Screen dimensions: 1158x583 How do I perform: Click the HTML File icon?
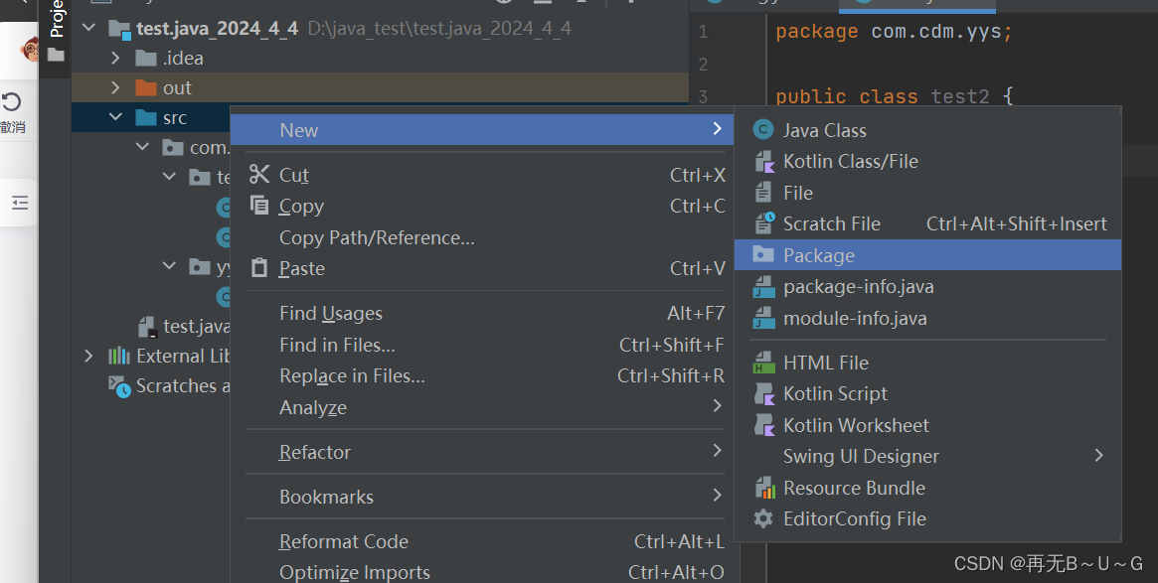[x=763, y=363]
